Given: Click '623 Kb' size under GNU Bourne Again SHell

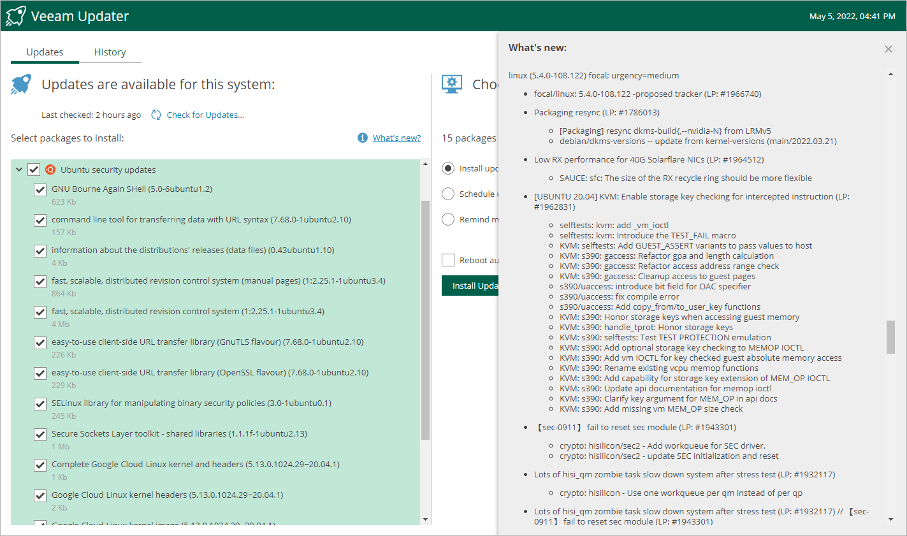Looking at the screenshot, I should pos(64,201).
